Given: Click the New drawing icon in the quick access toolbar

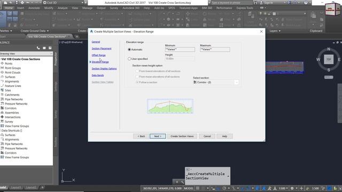Looking at the screenshot, I should tap(5, 3).
